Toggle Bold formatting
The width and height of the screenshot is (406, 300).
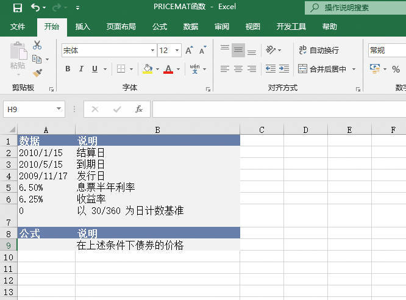point(68,69)
